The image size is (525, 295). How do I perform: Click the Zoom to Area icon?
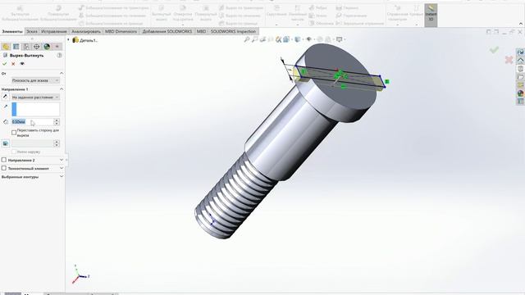click(255, 39)
